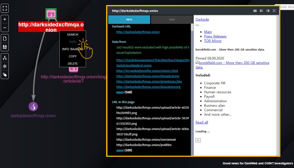
Task: Click the article-5fc9f61102203.png URL text
Action: tap(152, 121)
